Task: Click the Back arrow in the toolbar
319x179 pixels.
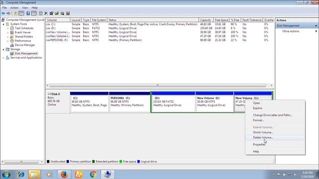Action: click(3, 13)
